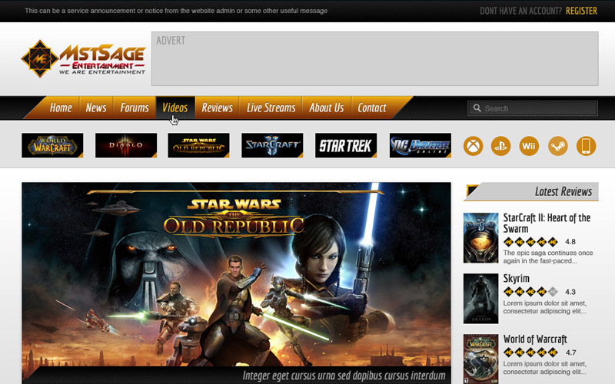The image size is (615, 384).
Task: Select the Videos menu item
Action: [x=175, y=108]
